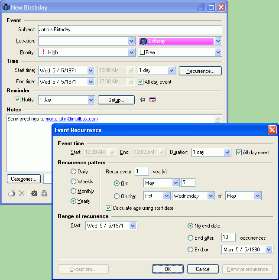The width and height of the screenshot is (279, 280).
Task: Open the Location dropdown
Action: tap(131, 41)
